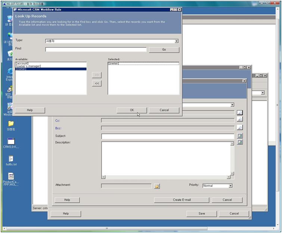Open the Priority dropdown set to Normal
Image resolution: width=282 pixels, height=233 pixels.
click(x=230, y=186)
